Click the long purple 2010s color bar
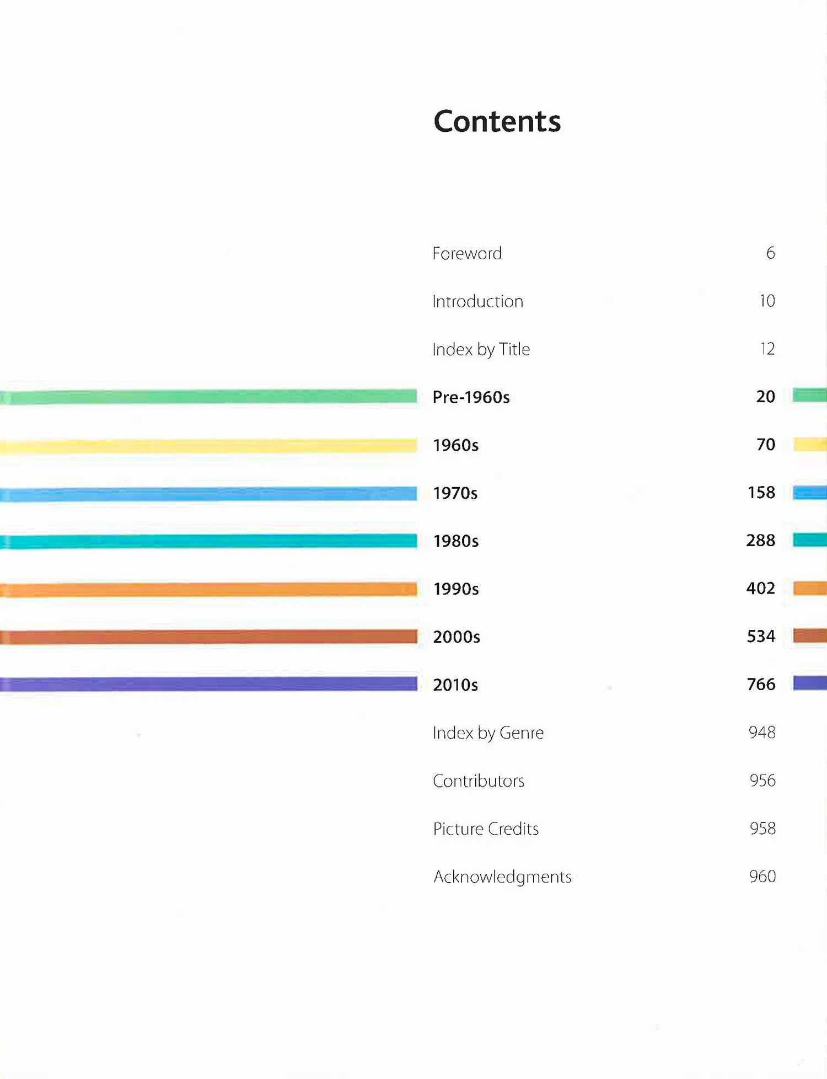 point(208,684)
